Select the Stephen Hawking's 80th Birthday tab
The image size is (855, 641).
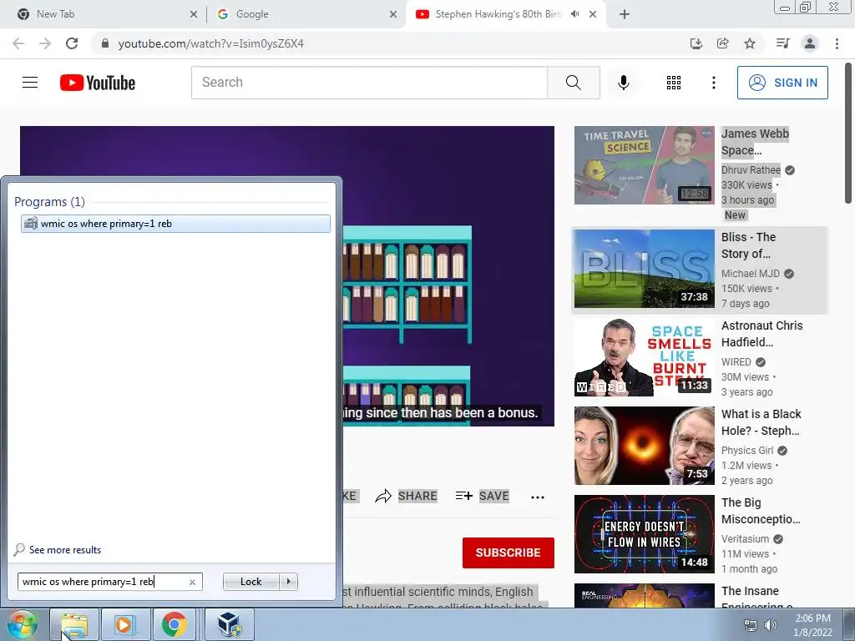pos(504,14)
